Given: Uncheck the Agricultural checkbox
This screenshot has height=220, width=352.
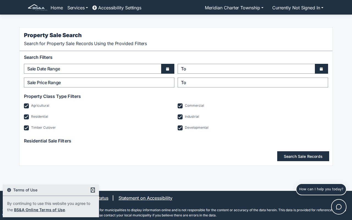Looking at the screenshot, I should tap(26, 106).
